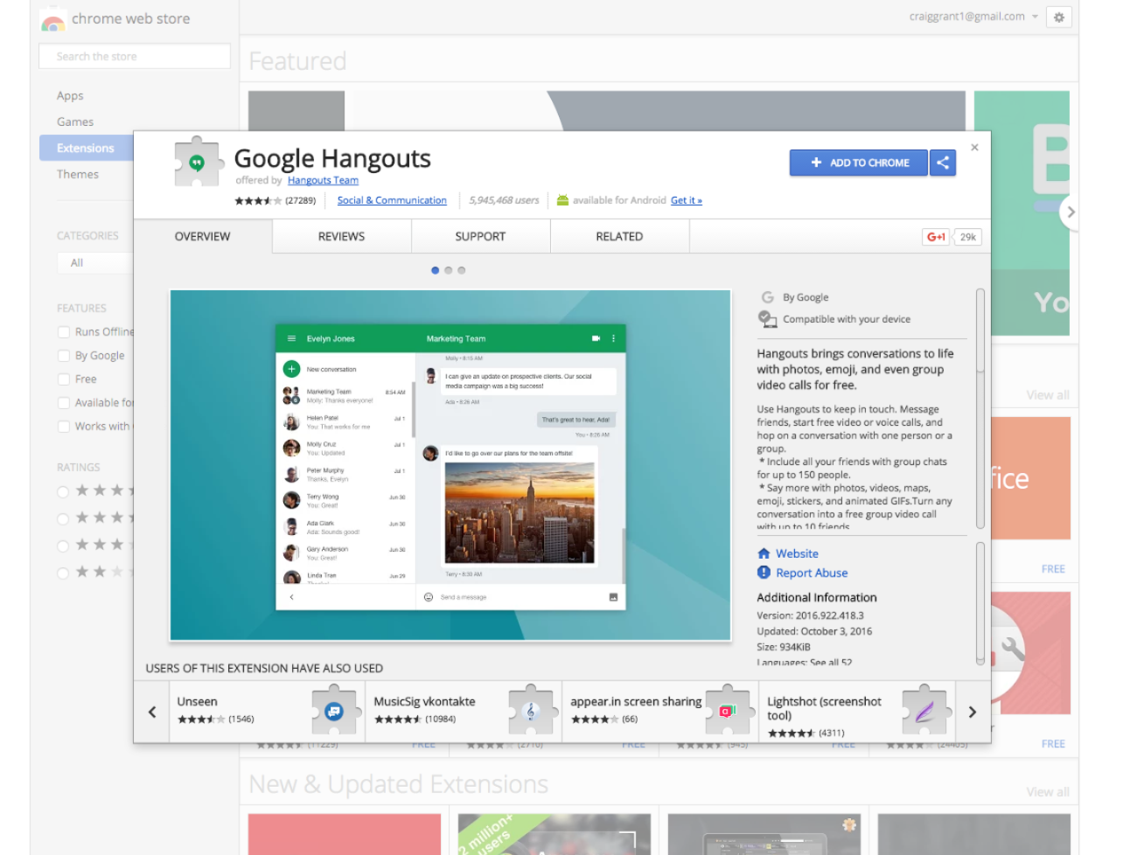Select the three-star rating radio button

point(63,546)
